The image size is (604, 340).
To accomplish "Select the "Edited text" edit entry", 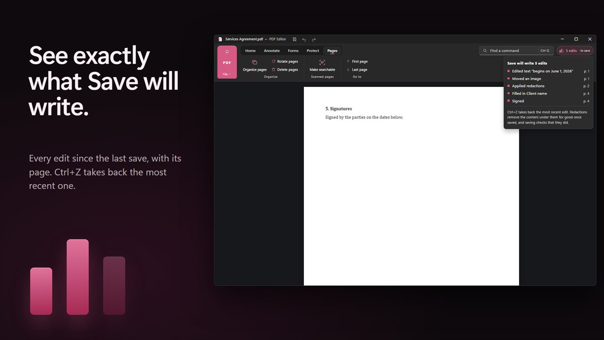I will pos(548,71).
